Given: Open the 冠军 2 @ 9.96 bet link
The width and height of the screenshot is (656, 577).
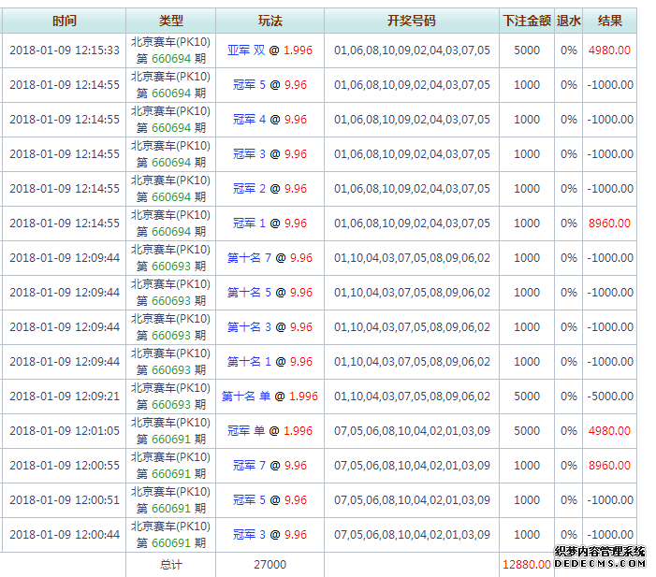Looking at the screenshot, I should (270, 189).
